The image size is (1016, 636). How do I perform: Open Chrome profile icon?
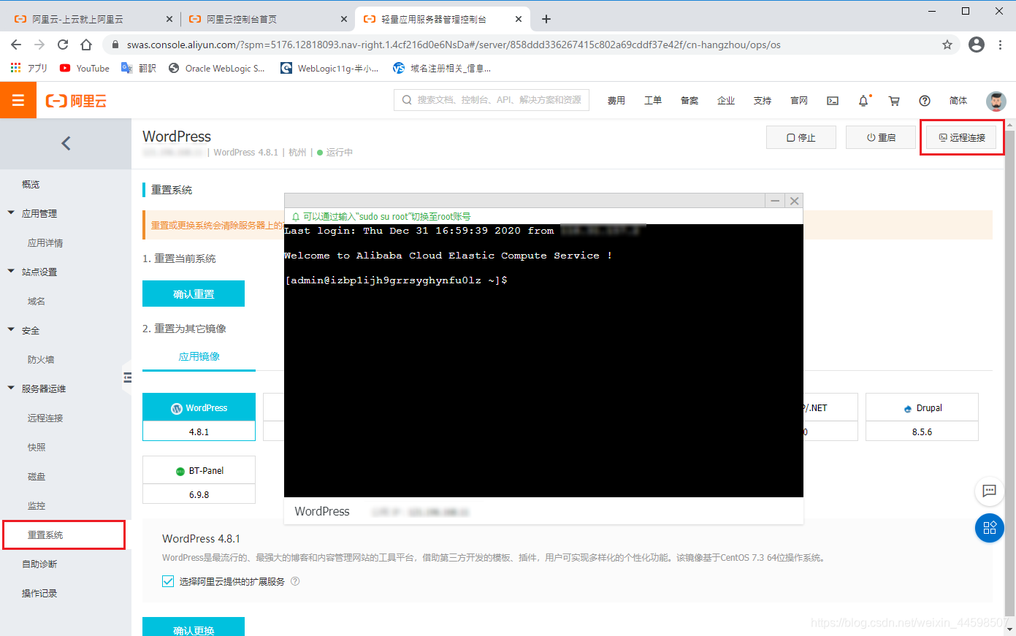(976, 45)
